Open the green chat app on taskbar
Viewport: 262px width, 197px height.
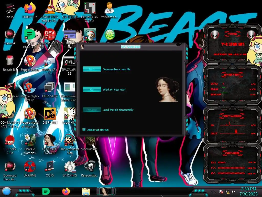(x=46, y=191)
